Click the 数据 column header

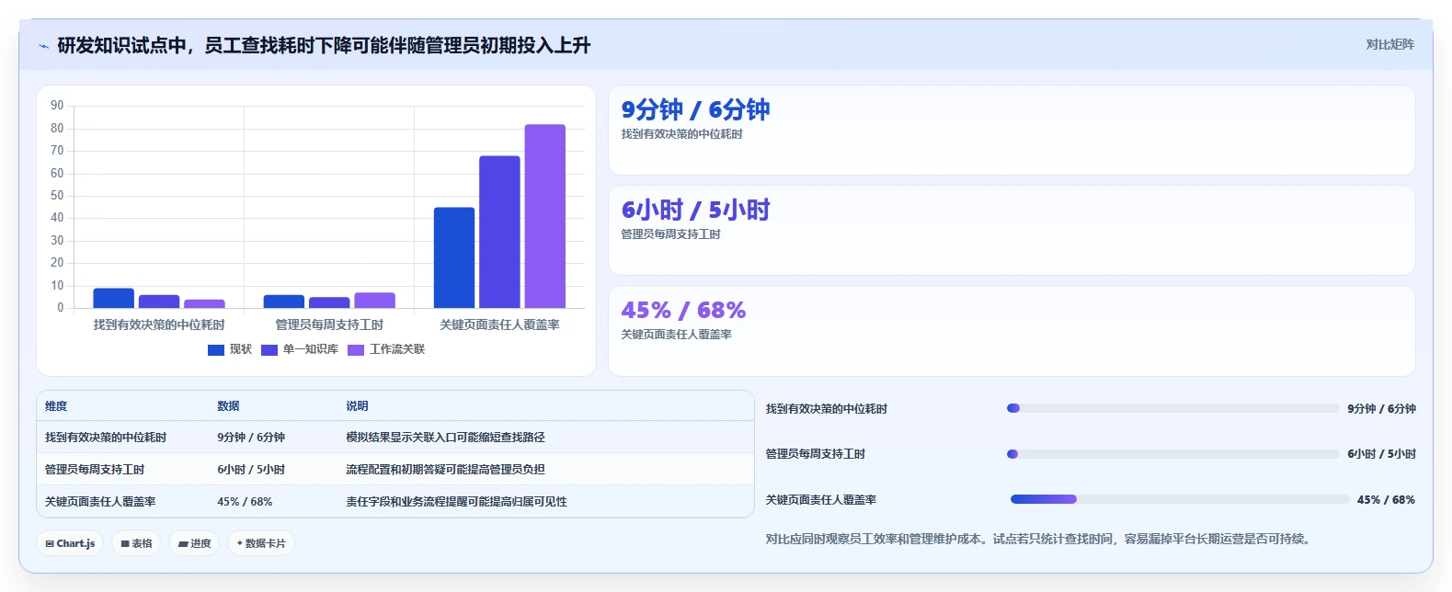click(x=228, y=405)
